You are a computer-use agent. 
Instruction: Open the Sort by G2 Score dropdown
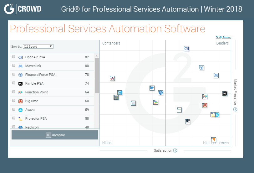pyautogui.click(x=38, y=46)
